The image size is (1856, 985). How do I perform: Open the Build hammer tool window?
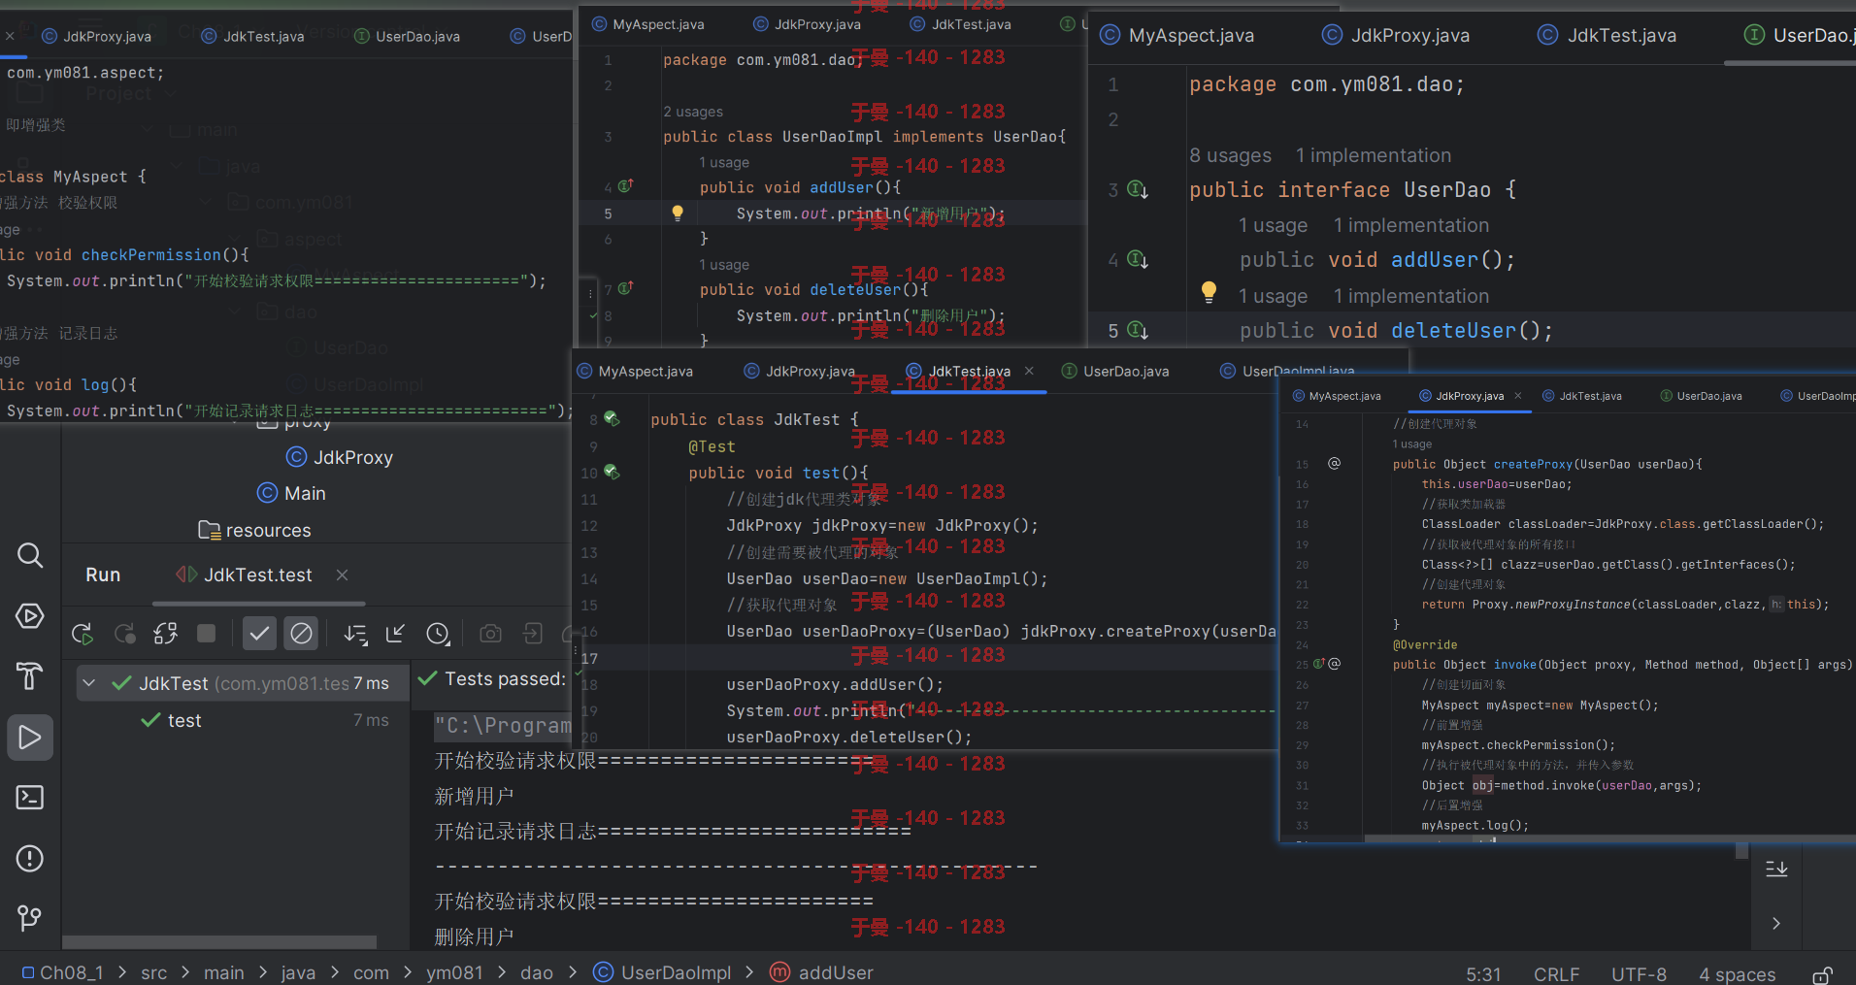click(30, 676)
